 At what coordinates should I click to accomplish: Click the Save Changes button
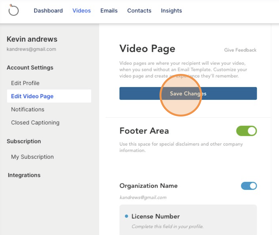coord(188,93)
